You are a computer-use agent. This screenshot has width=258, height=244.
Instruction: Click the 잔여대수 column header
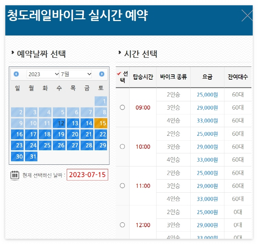click(x=238, y=77)
